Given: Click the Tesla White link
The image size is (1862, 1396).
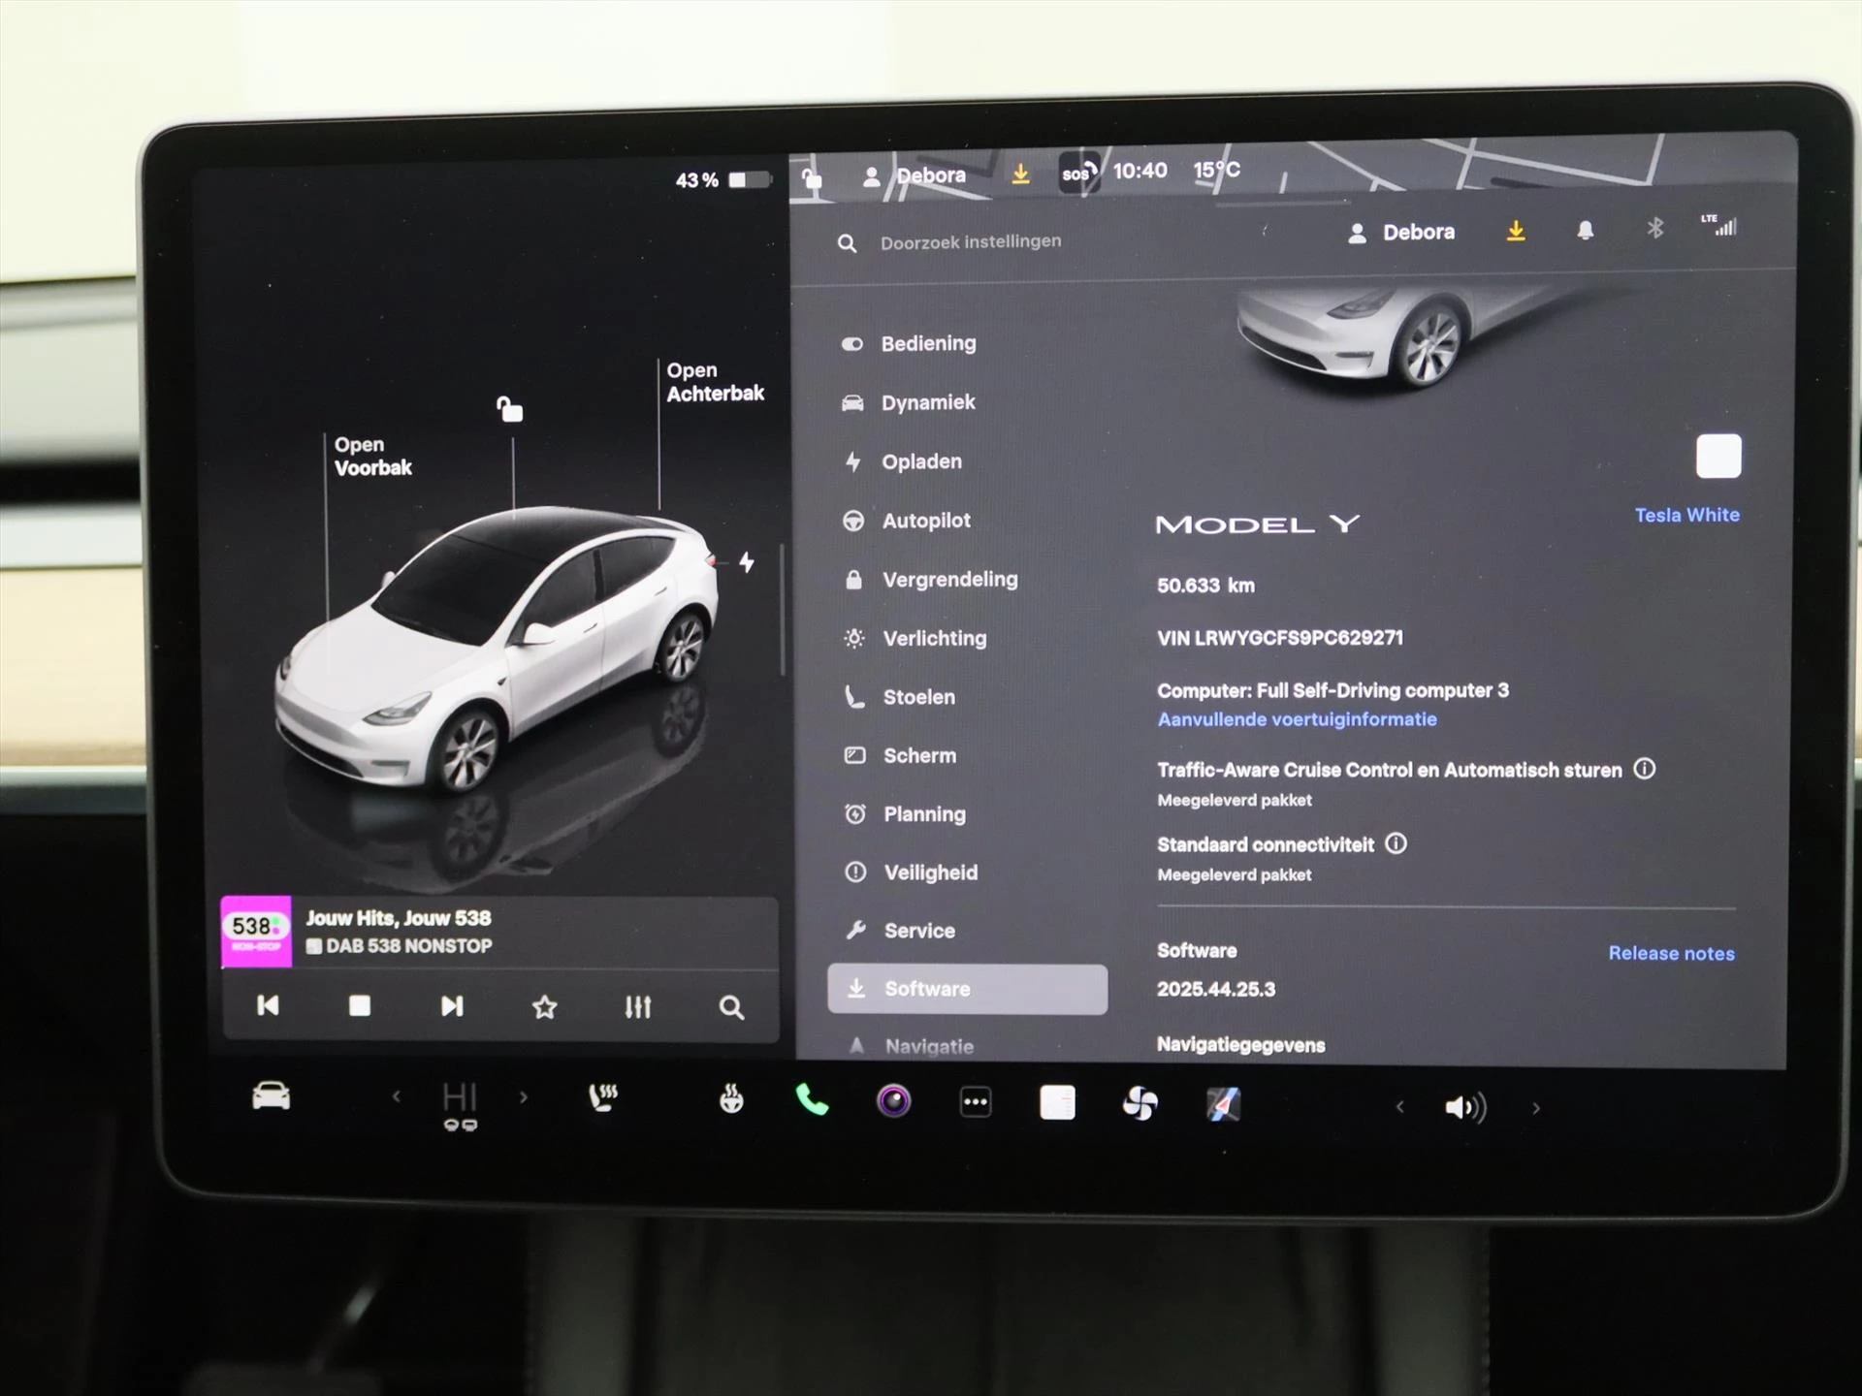Looking at the screenshot, I should [1686, 515].
